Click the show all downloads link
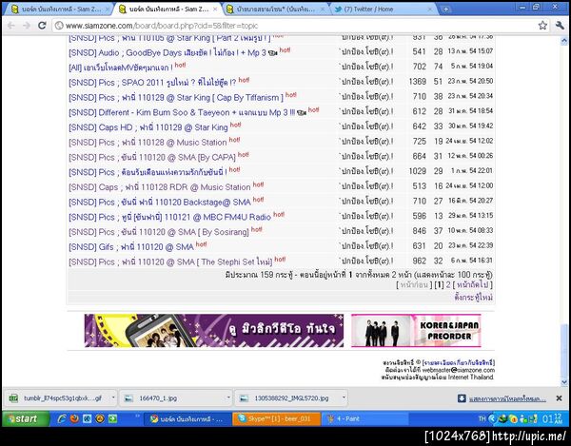Viewport: 571px width, 446px height. (507, 398)
